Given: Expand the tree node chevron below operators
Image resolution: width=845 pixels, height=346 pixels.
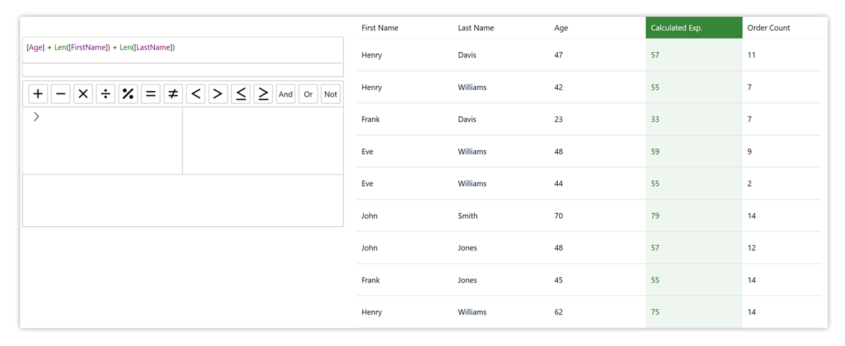Looking at the screenshot, I should click(x=36, y=117).
